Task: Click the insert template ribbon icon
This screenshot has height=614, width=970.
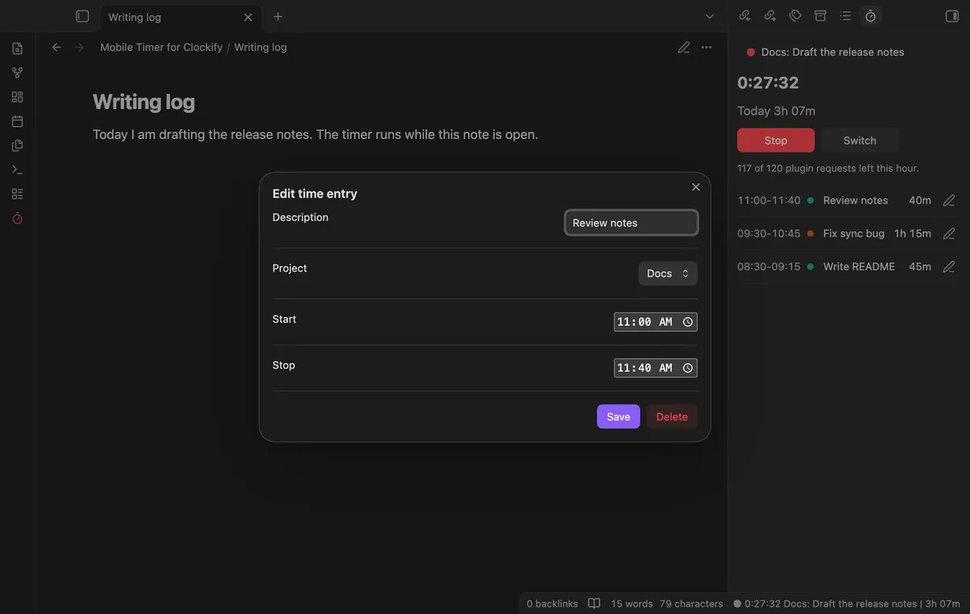Action: 17,145
